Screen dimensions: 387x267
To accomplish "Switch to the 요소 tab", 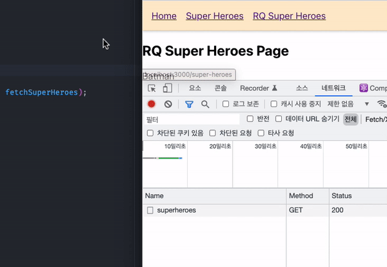I will pyautogui.click(x=195, y=88).
